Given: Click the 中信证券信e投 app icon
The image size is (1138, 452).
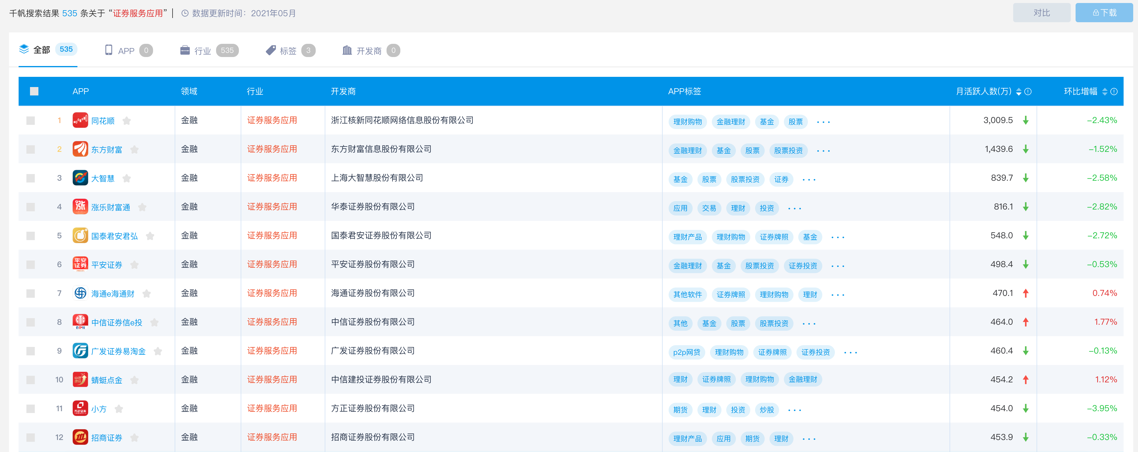Looking at the screenshot, I should [x=80, y=322].
